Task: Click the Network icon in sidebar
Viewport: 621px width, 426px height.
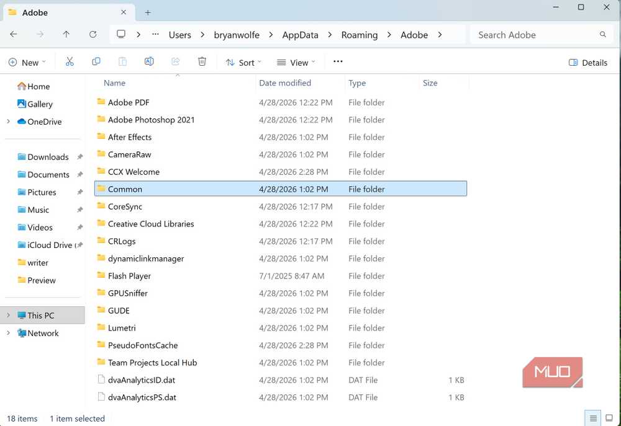Action: click(x=22, y=333)
